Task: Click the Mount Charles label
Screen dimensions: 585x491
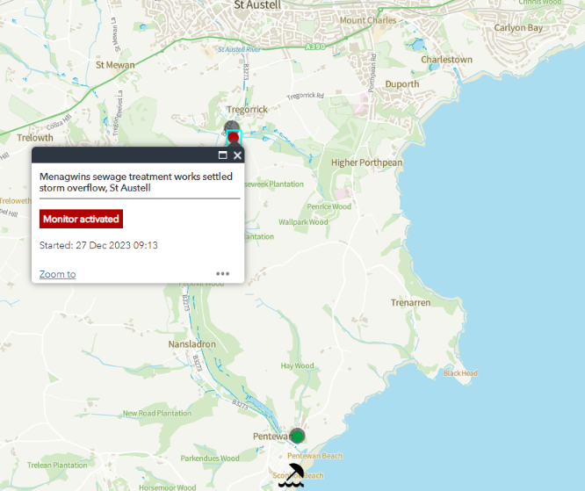Action: coord(368,20)
